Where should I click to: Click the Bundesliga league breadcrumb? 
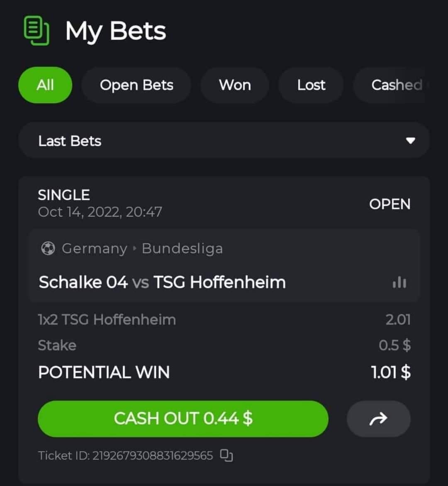pyautogui.click(x=182, y=248)
